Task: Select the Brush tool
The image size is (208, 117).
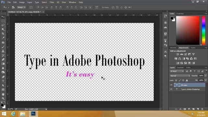Action: pyautogui.click(x=3, y=47)
